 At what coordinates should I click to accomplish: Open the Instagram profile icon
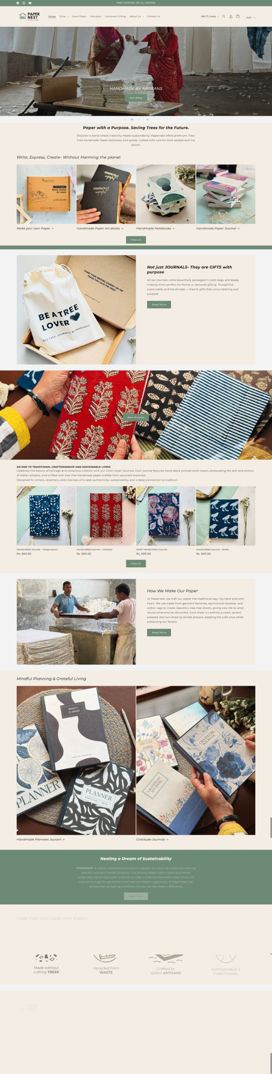23,3
